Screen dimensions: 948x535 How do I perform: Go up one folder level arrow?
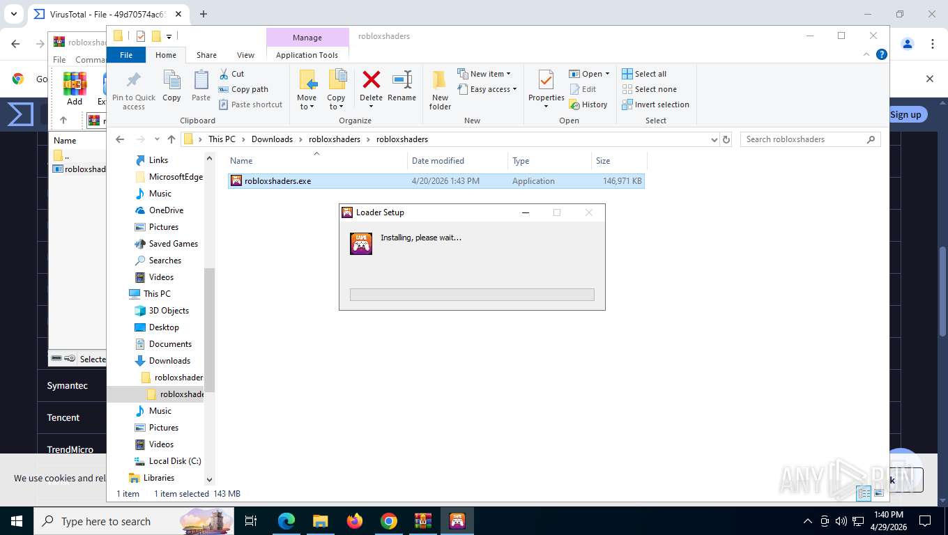tap(171, 139)
